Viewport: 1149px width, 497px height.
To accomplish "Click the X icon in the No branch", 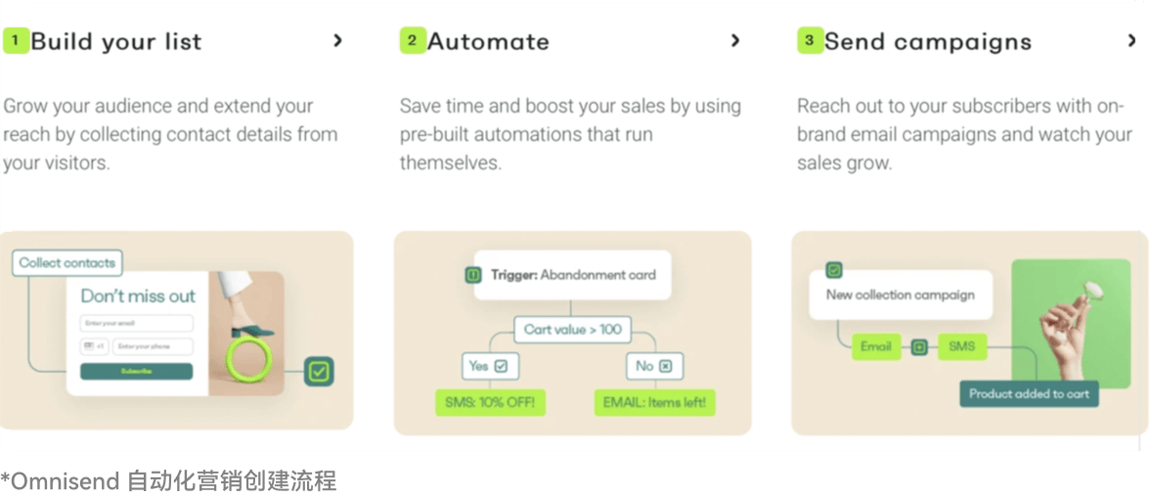I will click(665, 366).
